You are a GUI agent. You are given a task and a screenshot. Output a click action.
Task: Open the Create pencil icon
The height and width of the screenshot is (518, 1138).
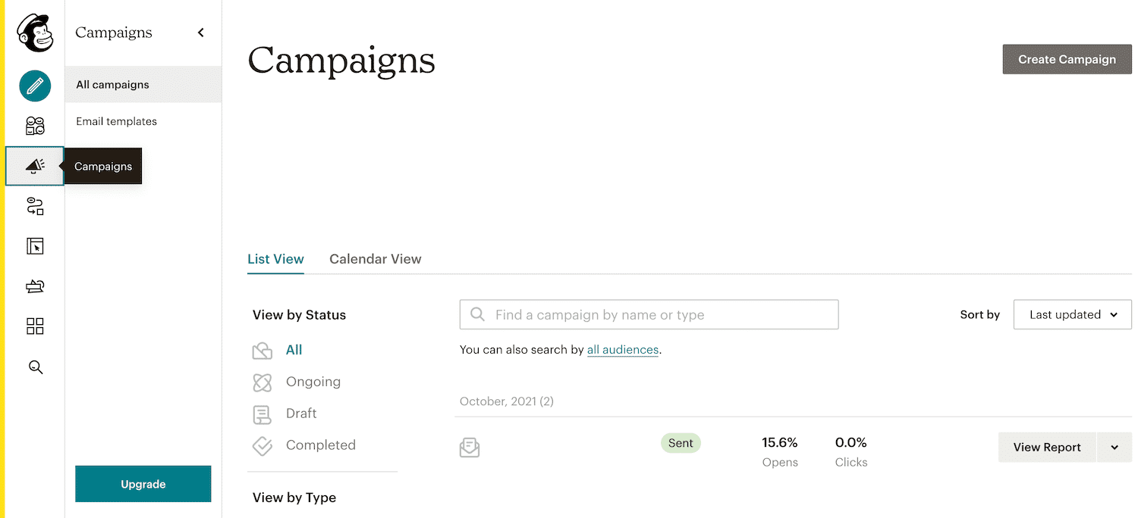(35, 86)
